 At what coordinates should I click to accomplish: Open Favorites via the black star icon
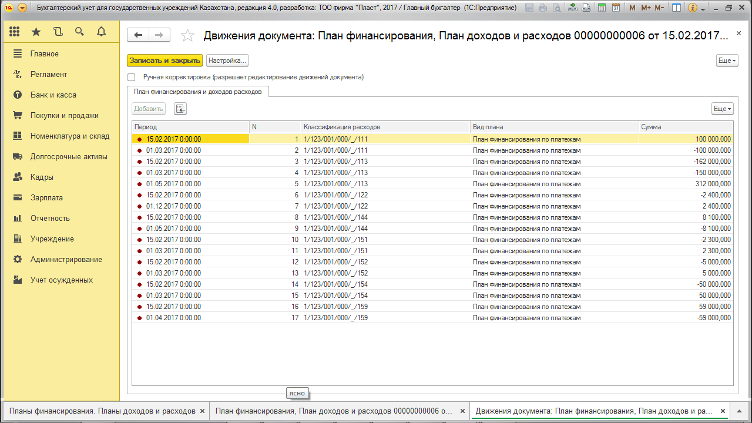[x=36, y=32]
